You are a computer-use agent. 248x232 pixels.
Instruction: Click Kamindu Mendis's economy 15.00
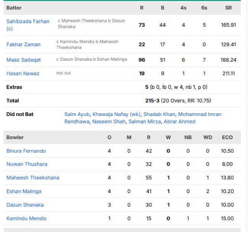227,218
